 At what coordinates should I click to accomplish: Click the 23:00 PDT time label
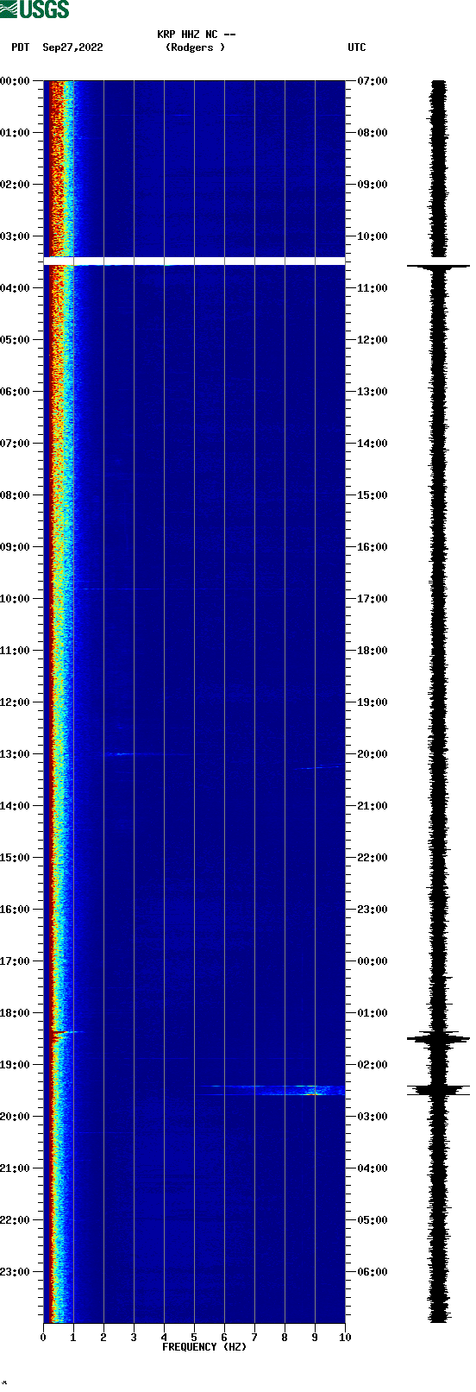tap(15, 1272)
